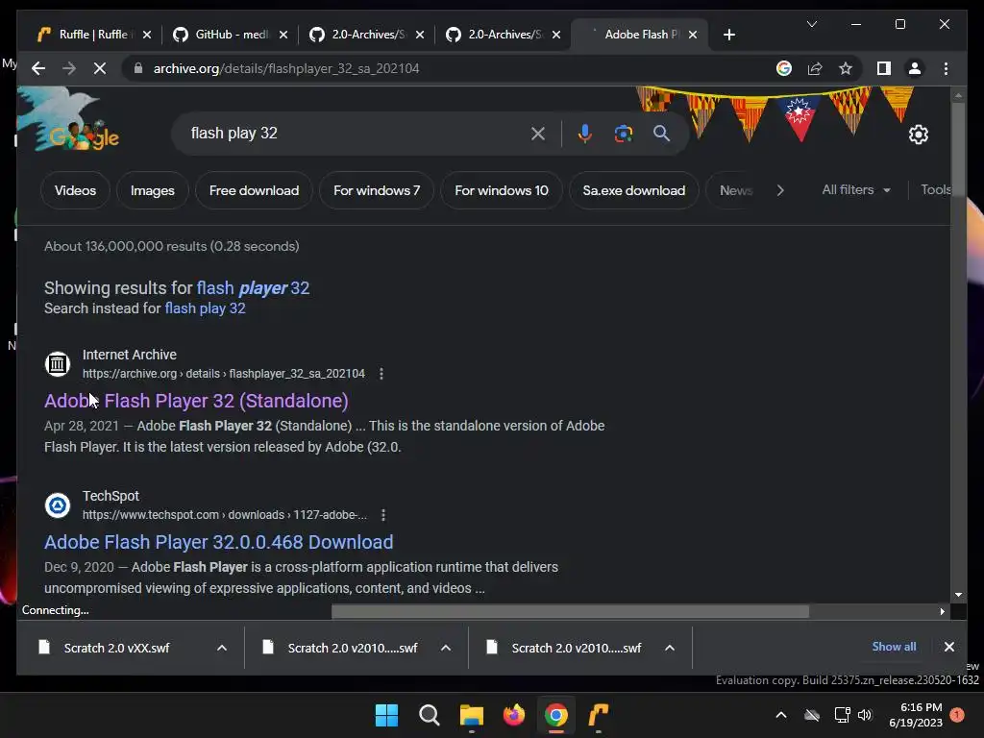Viewport: 984px width, 738px height.
Task: Open Internet Archive site name link
Action: [130, 355]
